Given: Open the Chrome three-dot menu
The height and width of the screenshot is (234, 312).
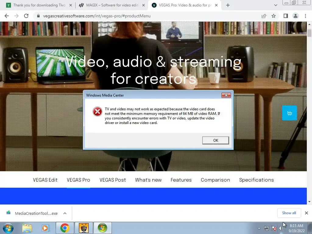Looking at the screenshot, I should pos(305,16).
